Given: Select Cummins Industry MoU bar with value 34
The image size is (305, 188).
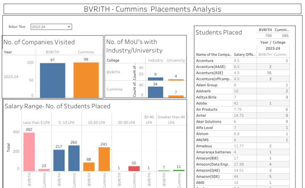Looking at the screenshot, I should point(155,92).
